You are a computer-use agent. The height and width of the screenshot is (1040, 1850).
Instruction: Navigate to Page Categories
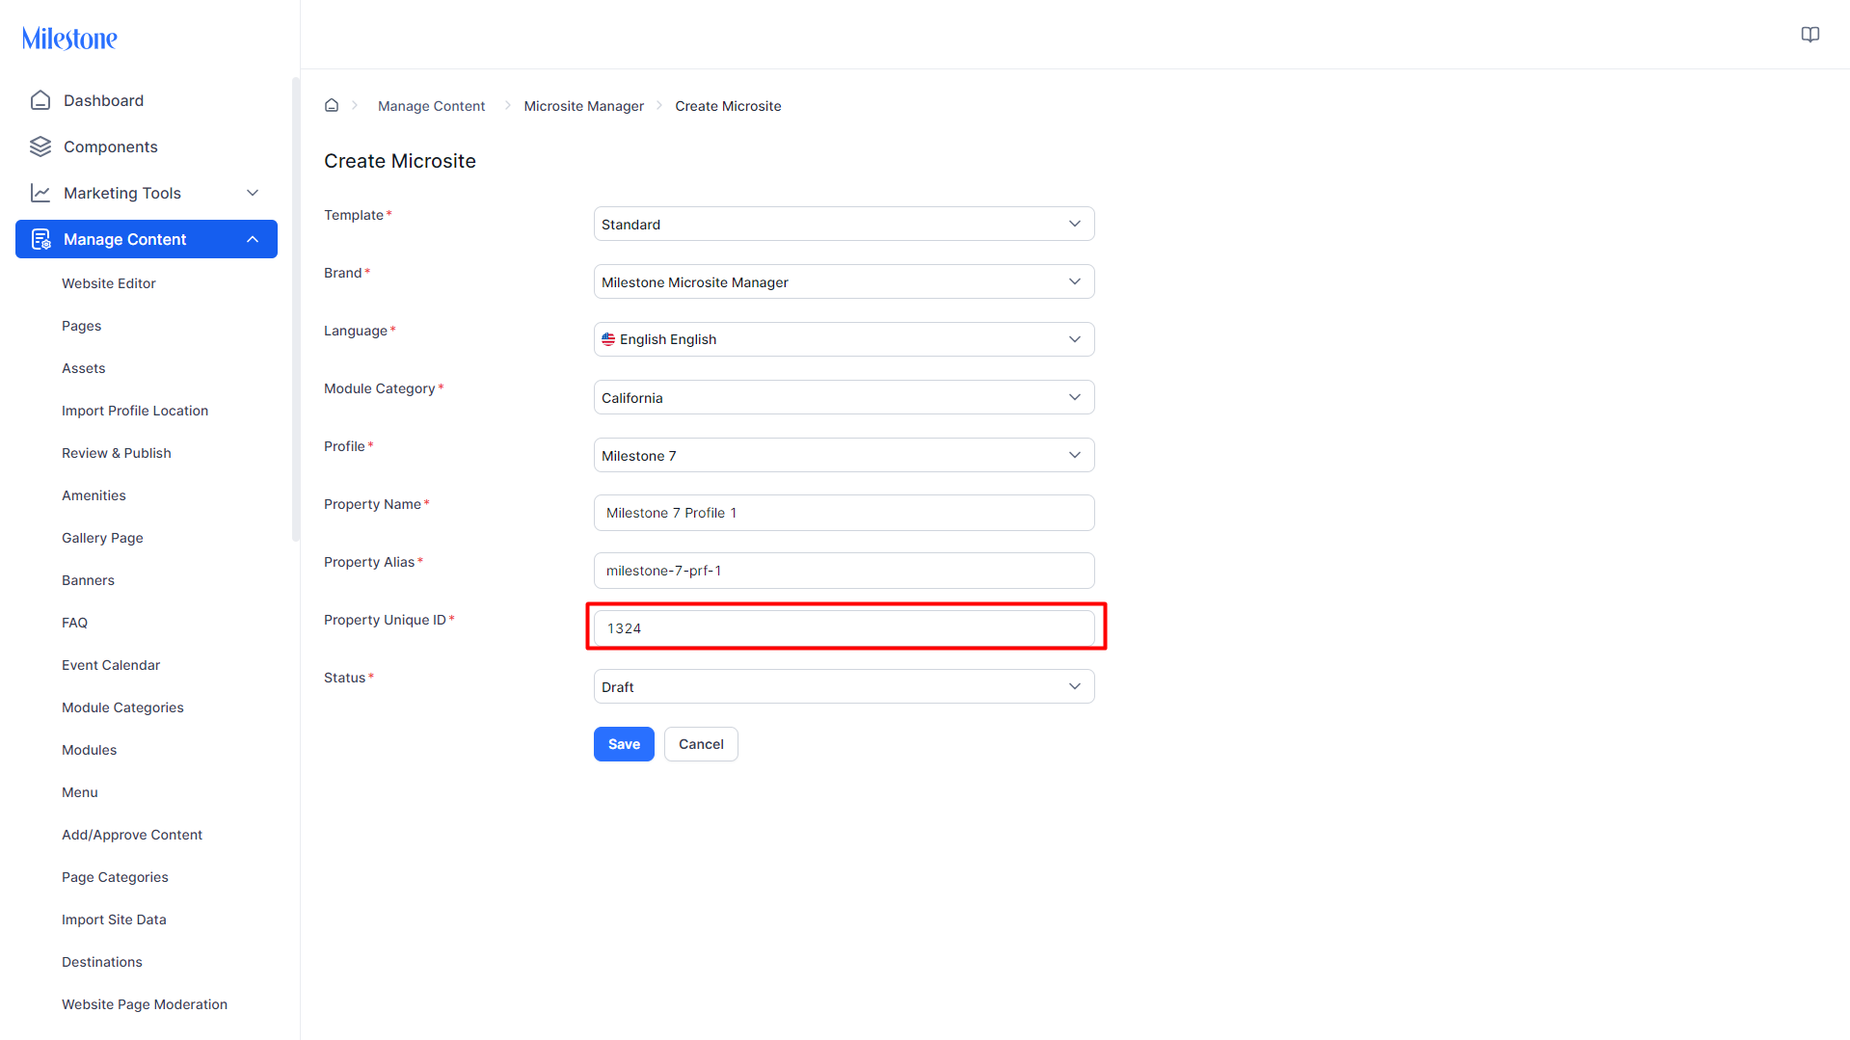tap(115, 877)
